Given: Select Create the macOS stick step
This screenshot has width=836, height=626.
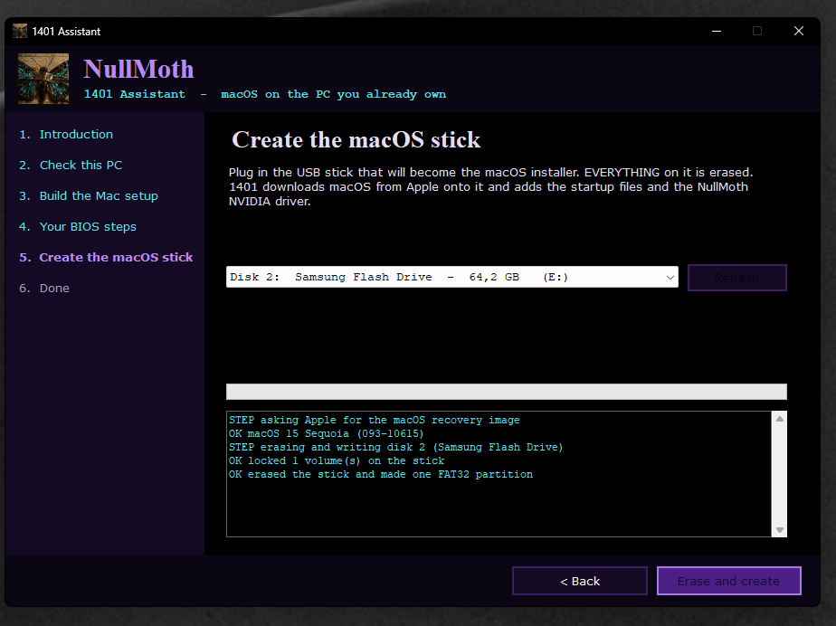Looking at the screenshot, I should pyautogui.click(x=106, y=258).
